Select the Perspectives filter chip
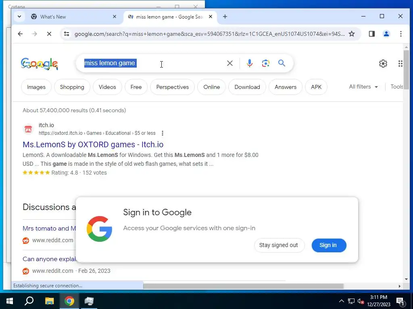Image resolution: width=413 pixels, height=309 pixels. (x=172, y=87)
